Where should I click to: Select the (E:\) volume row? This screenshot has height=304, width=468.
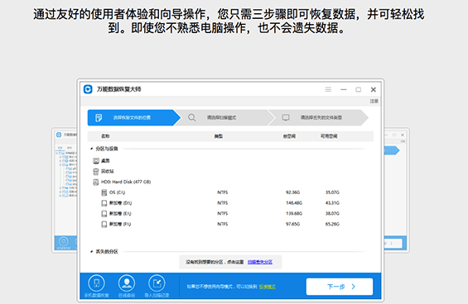click(220, 213)
